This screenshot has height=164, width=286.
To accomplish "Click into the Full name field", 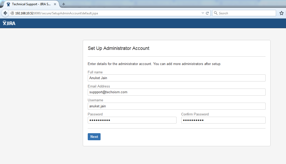I will [x=177, y=78].
